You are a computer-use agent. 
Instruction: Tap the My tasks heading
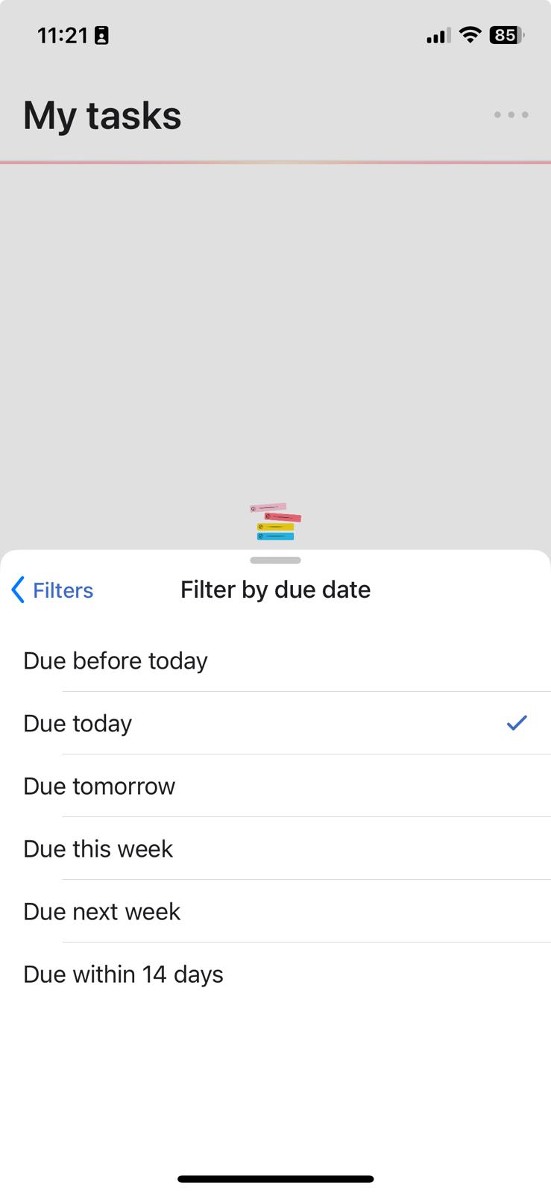(102, 116)
